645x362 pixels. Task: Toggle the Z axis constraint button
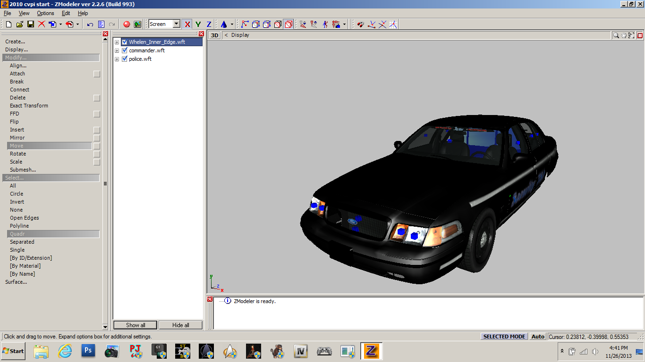click(x=209, y=24)
